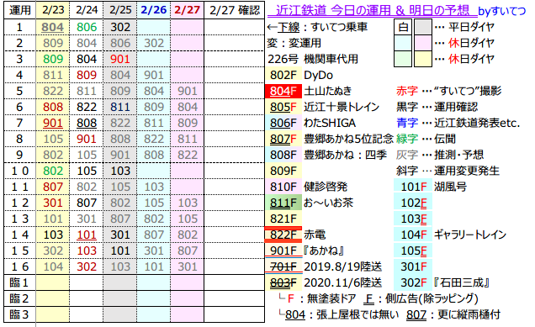Click green 806 in operation row 1
The image size is (535, 327).
coord(87,27)
